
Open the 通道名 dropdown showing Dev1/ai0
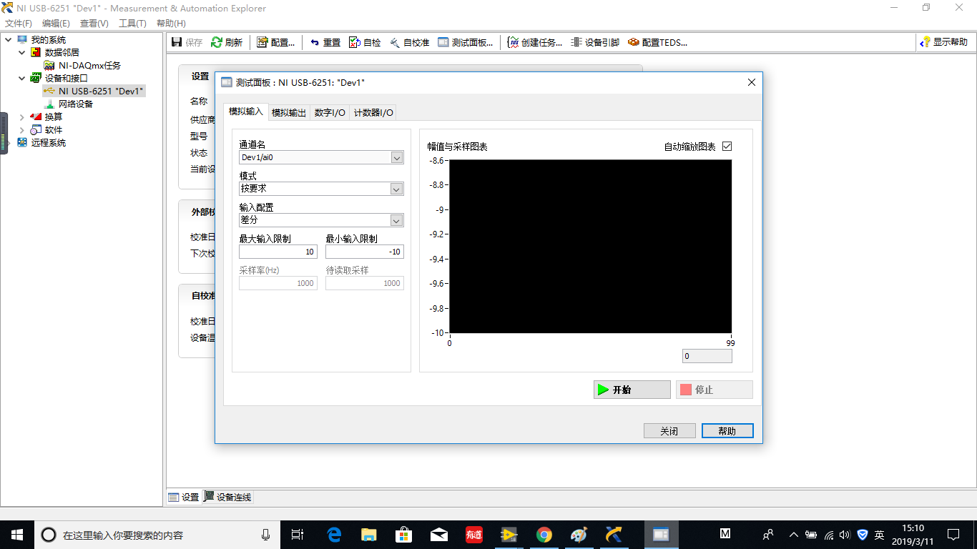[x=397, y=157]
